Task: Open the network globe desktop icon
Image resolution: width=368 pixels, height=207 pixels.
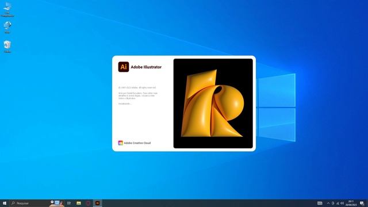Action: click(7, 27)
